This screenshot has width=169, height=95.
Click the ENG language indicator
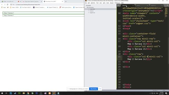click(157, 93)
